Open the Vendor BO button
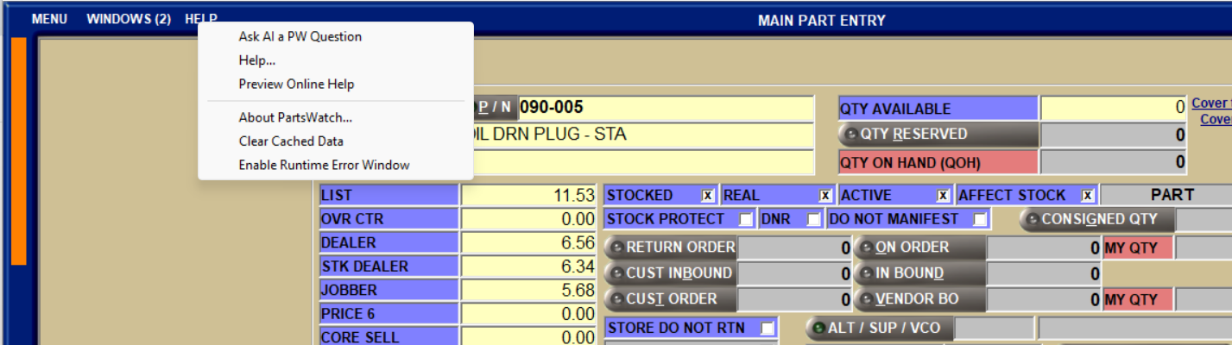1232x345 pixels. coord(919,299)
